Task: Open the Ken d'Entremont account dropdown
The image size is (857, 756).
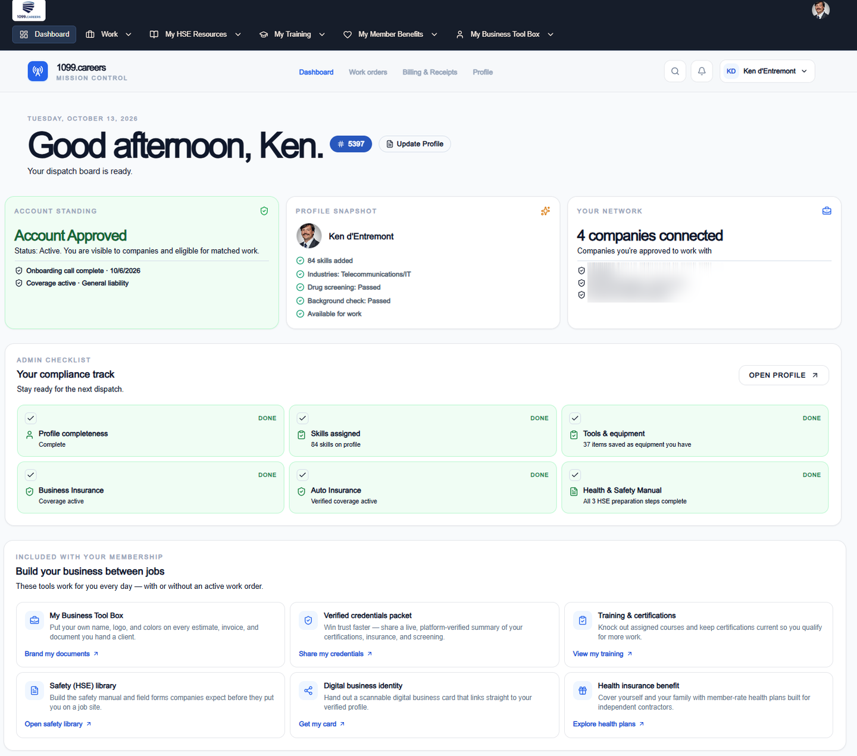Action: pyautogui.click(x=767, y=71)
